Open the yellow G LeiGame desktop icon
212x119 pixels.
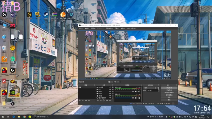(x=29, y=15)
